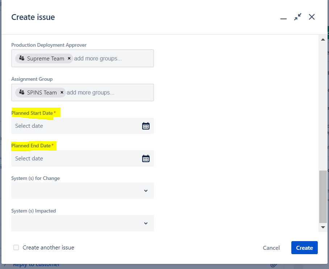329x269 pixels.
Task: Click the Cancel button
Action: click(271, 248)
